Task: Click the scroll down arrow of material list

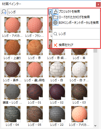Action: (95, 126)
